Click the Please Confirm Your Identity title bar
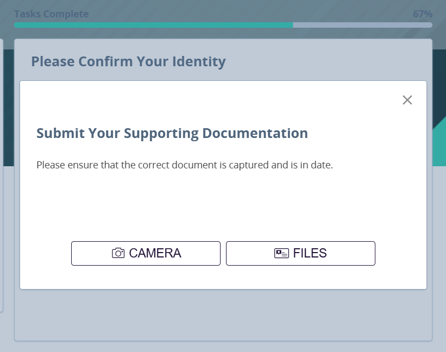The image size is (446, 352). (x=128, y=61)
